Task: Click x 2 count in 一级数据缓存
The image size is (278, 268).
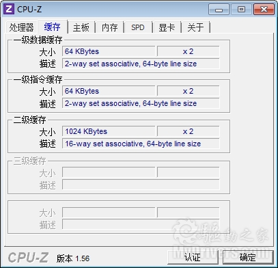Action: coord(188,51)
